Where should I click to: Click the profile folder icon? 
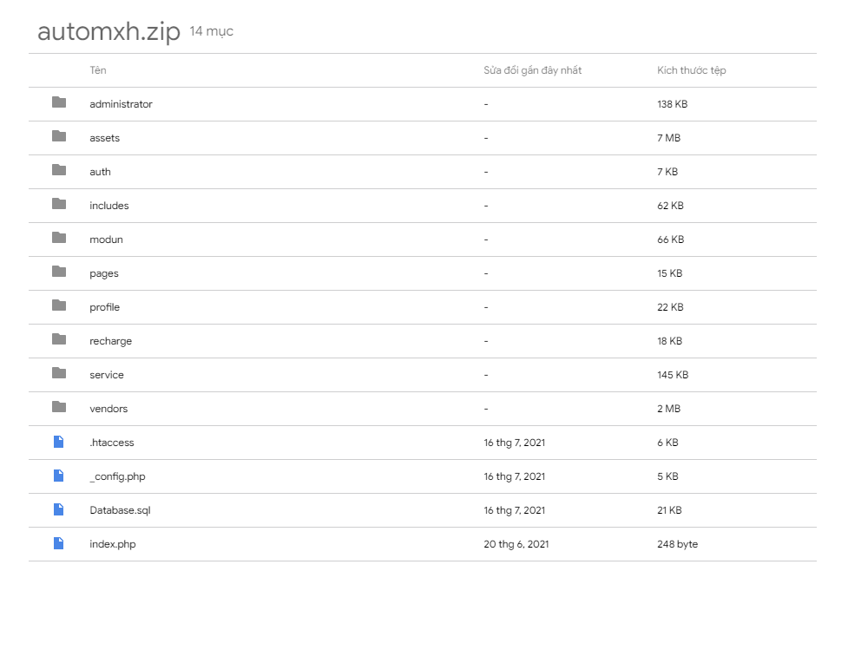58,306
